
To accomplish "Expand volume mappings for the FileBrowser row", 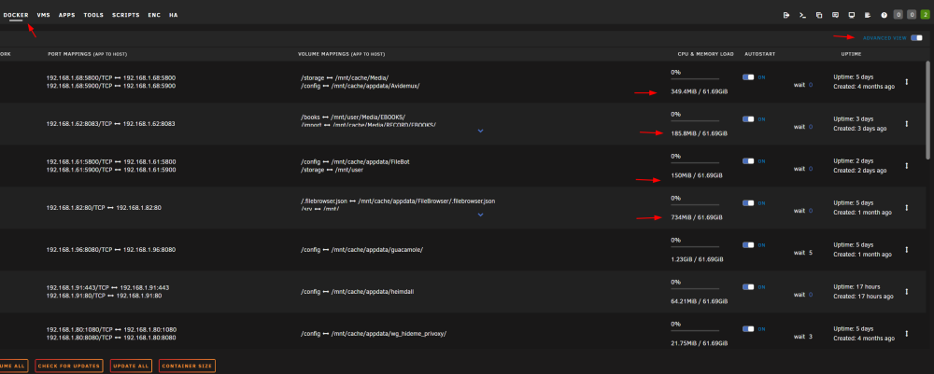I will [481, 215].
